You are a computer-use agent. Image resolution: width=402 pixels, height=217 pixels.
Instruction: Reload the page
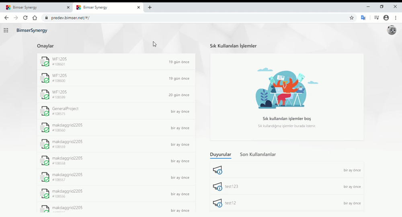click(25, 18)
